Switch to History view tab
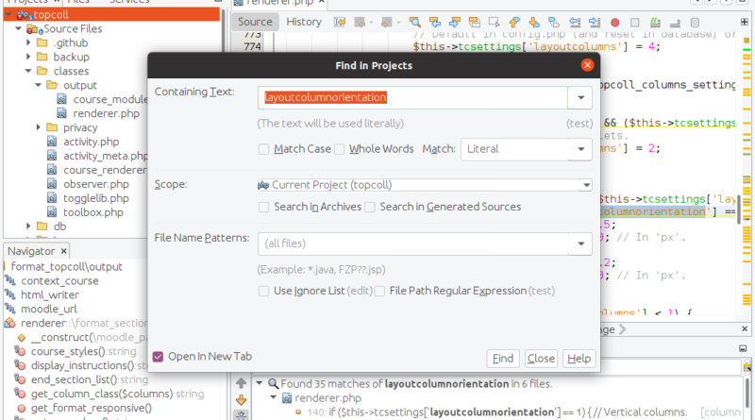Viewport: 755px width, 420px height. pyautogui.click(x=304, y=22)
